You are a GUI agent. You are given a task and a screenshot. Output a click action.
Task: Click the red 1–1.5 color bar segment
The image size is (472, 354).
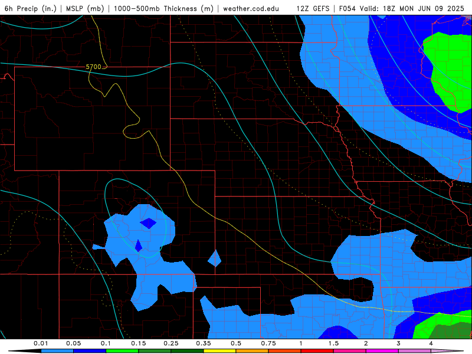click(317, 351)
